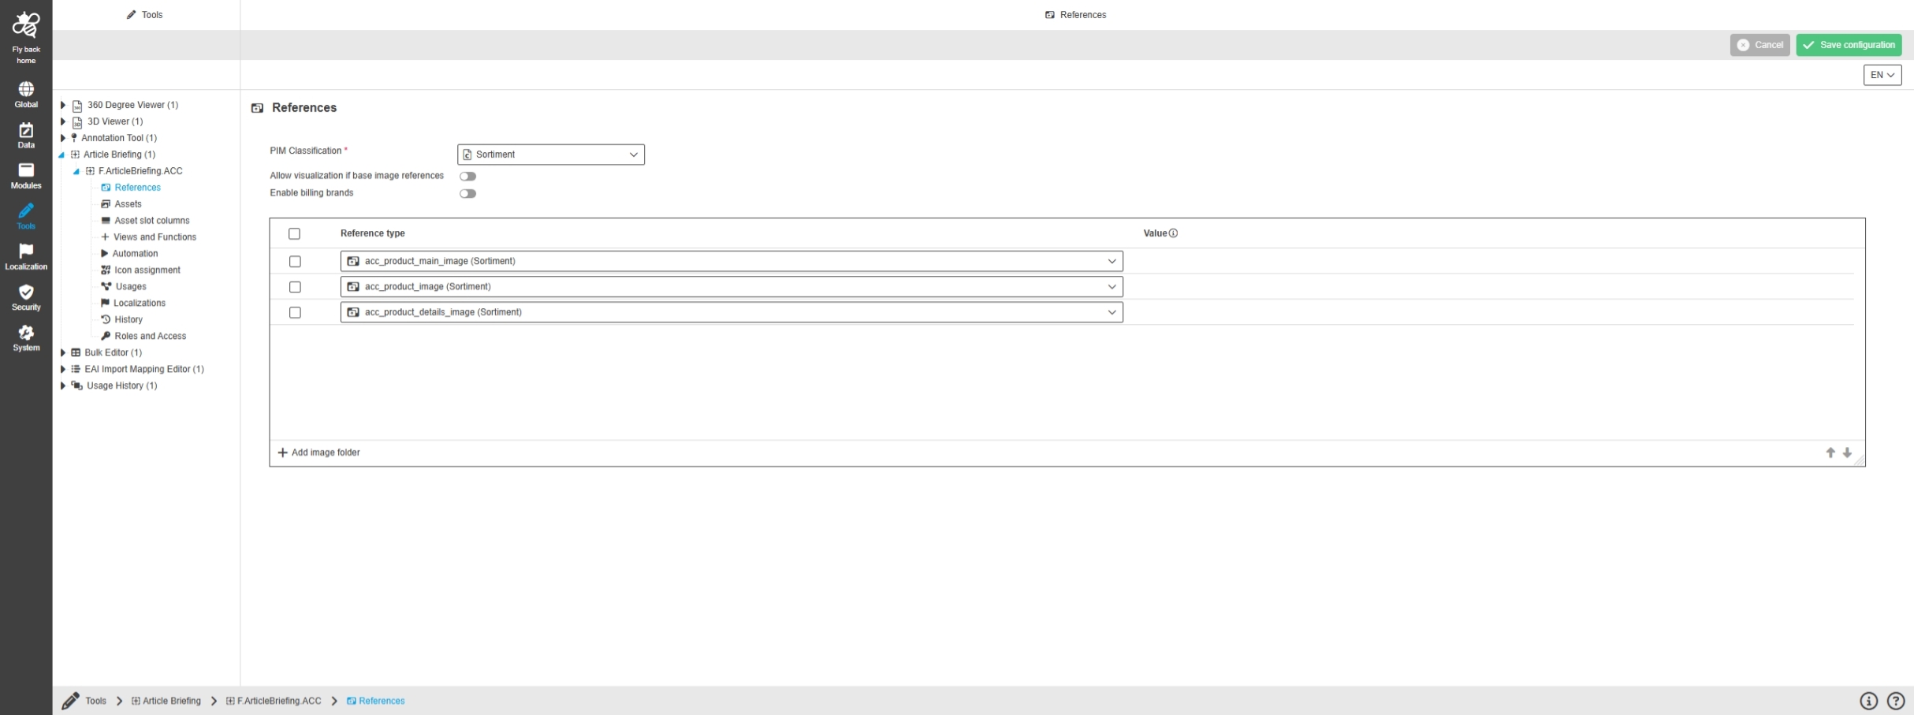Go to Article Briefing in the breadcrumb
The width and height of the screenshot is (1914, 715).
(166, 701)
